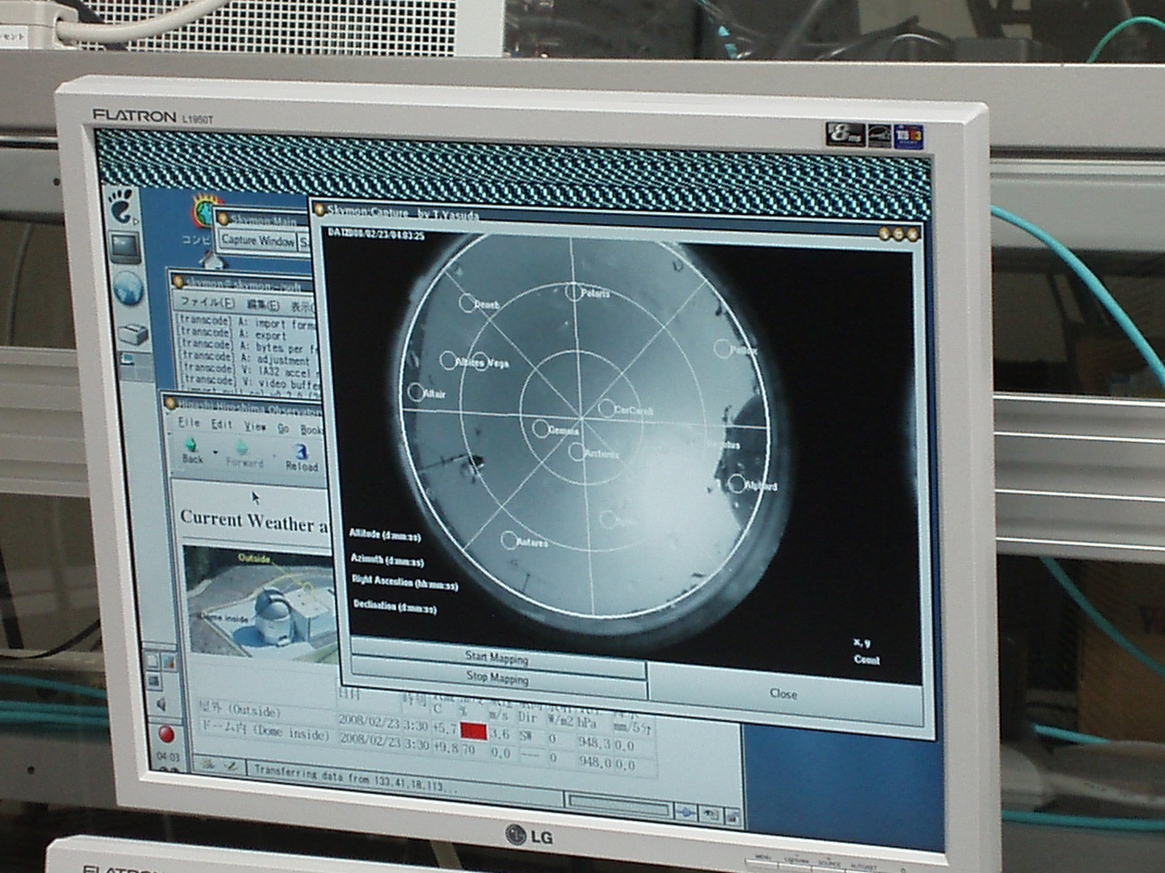
Task: Click the online/offline plug icon in status bar
Action: point(686,813)
